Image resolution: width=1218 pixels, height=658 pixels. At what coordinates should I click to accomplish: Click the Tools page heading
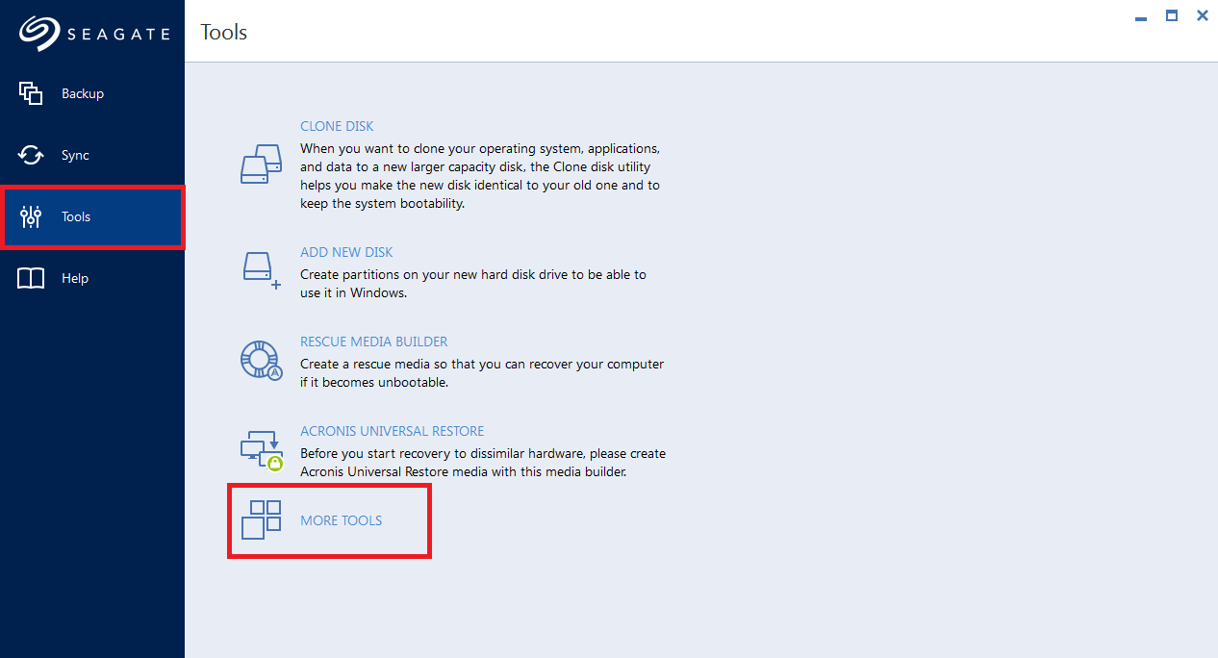pyautogui.click(x=224, y=32)
